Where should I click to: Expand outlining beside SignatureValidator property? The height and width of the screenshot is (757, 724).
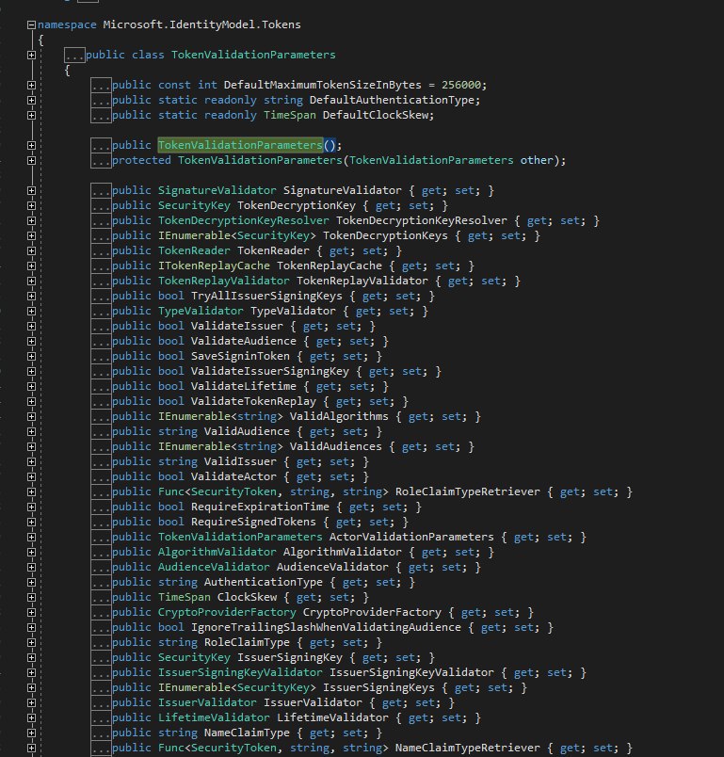click(x=31, y=191)
